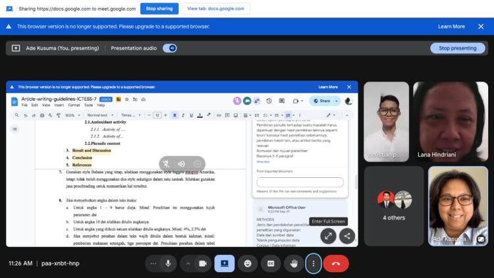The height and width of the screenshot is (278, 494).
Task: Open the Times font dropdown
Action: pyautogui.click(x=131, y=115)
